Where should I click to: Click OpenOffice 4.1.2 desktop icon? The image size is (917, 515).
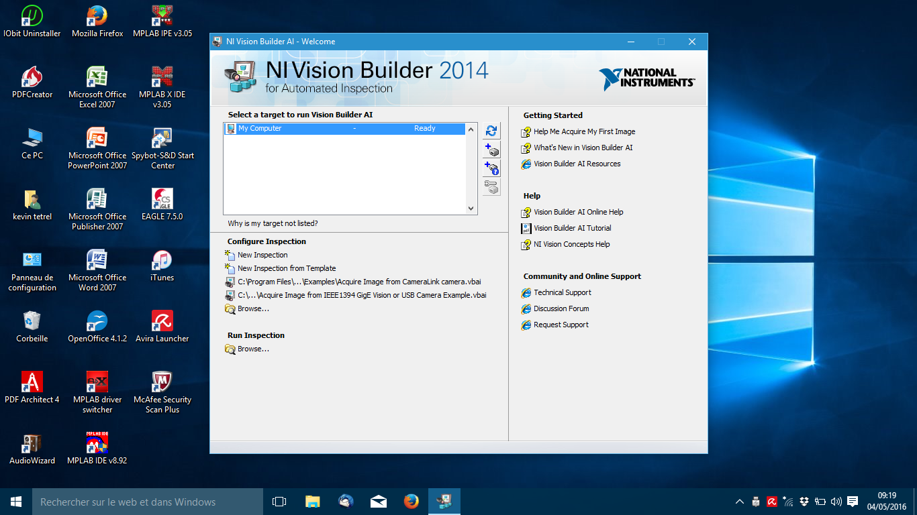(97, 327)
